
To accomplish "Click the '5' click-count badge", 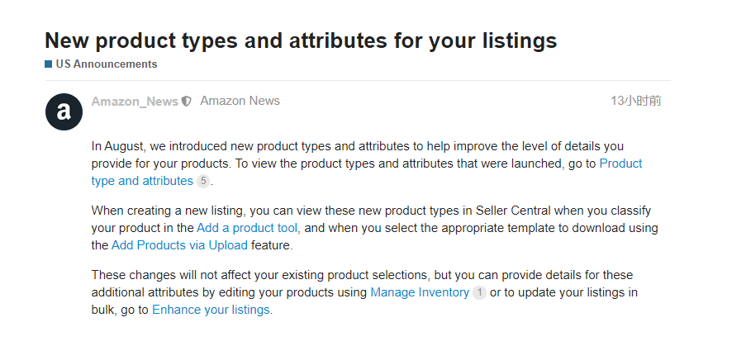I will [203, 181].
